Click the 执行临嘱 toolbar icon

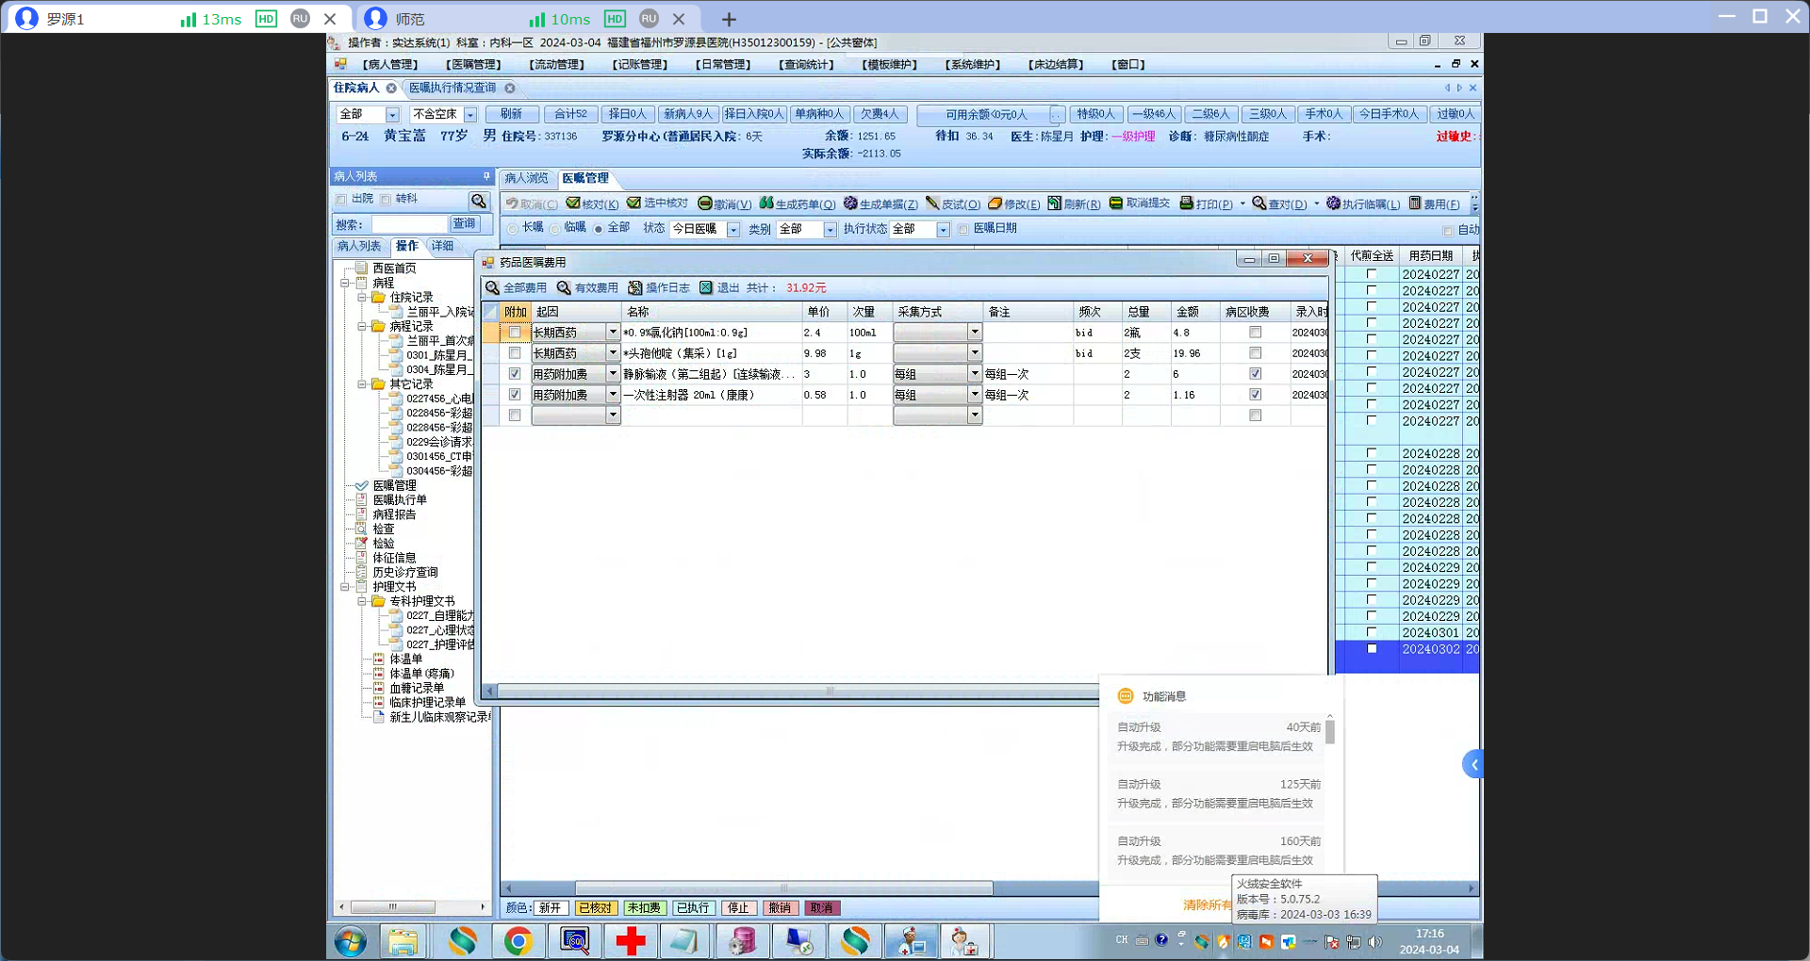tap(1333, 204)
